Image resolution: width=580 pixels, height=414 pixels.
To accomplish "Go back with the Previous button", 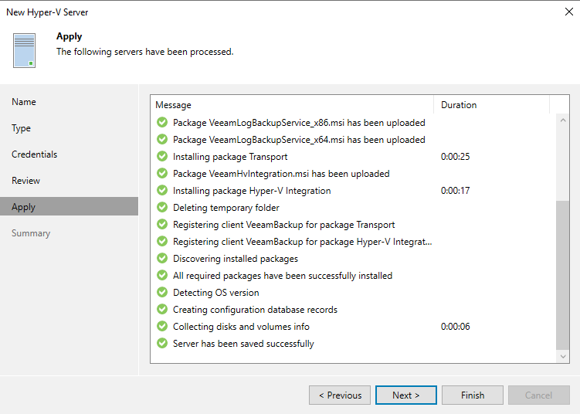I will point(340,395).
